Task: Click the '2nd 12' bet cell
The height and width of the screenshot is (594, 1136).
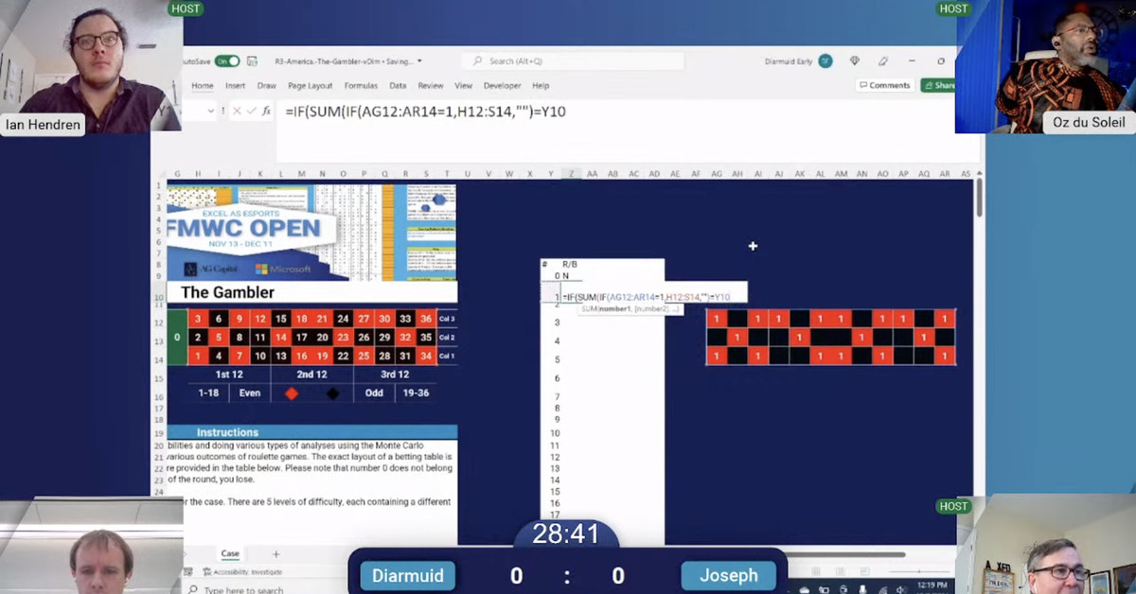Action: 311,375
